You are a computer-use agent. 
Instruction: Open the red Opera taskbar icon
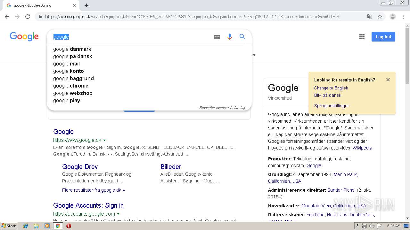coord(69,226)
